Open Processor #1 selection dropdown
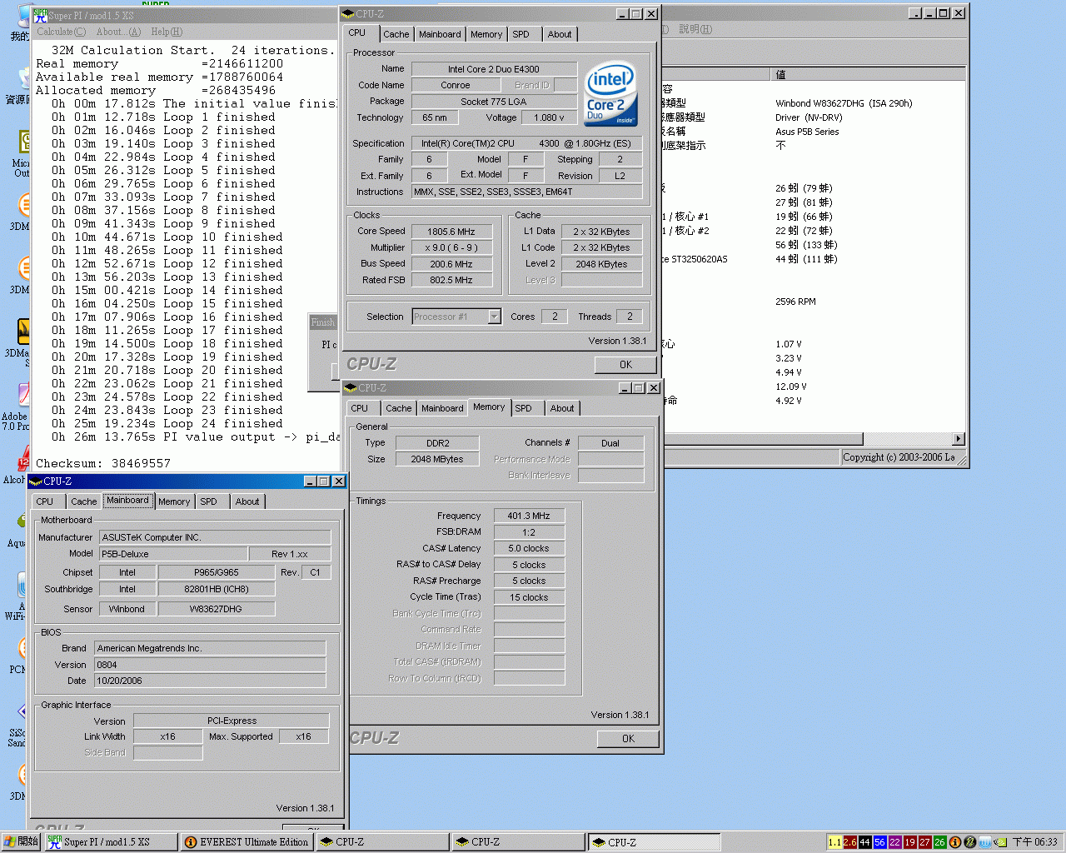 (x=495, y=317)
